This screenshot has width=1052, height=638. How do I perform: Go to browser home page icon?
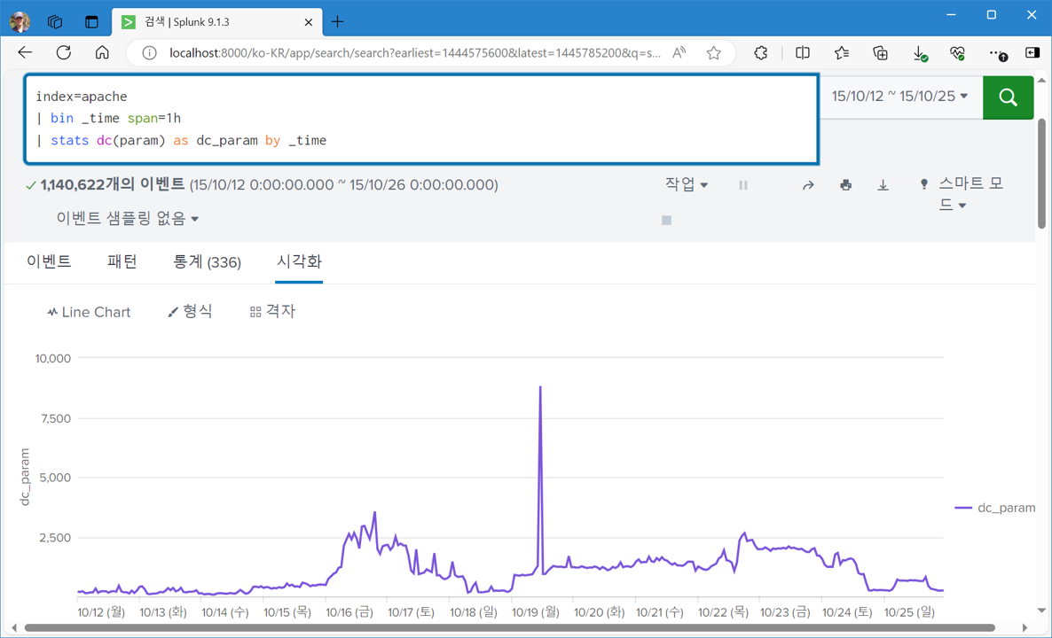(102, 53)
